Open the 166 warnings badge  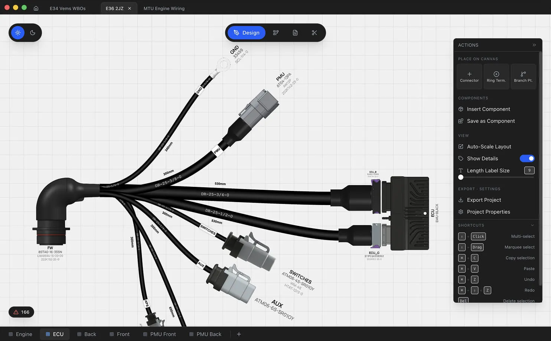21,312
